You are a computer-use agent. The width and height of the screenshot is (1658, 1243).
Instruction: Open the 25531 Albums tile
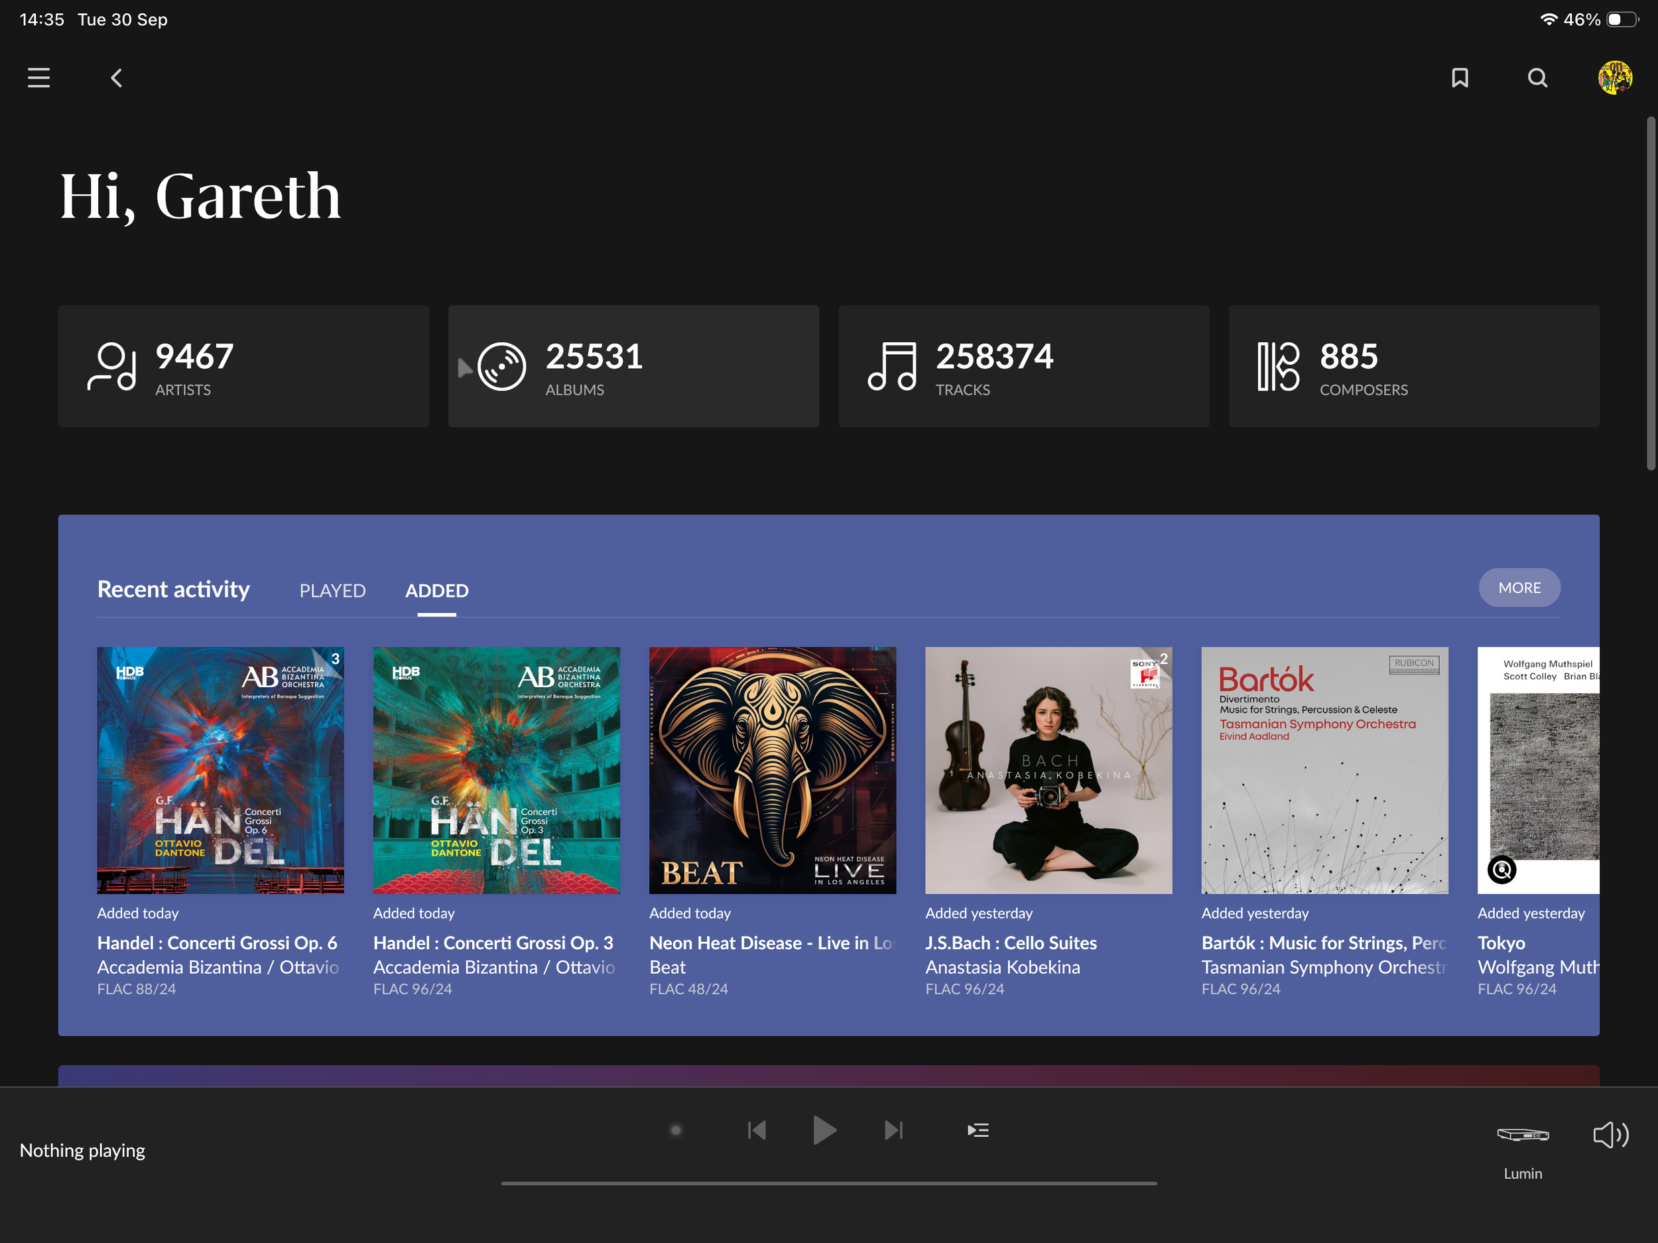pos(633,366)
